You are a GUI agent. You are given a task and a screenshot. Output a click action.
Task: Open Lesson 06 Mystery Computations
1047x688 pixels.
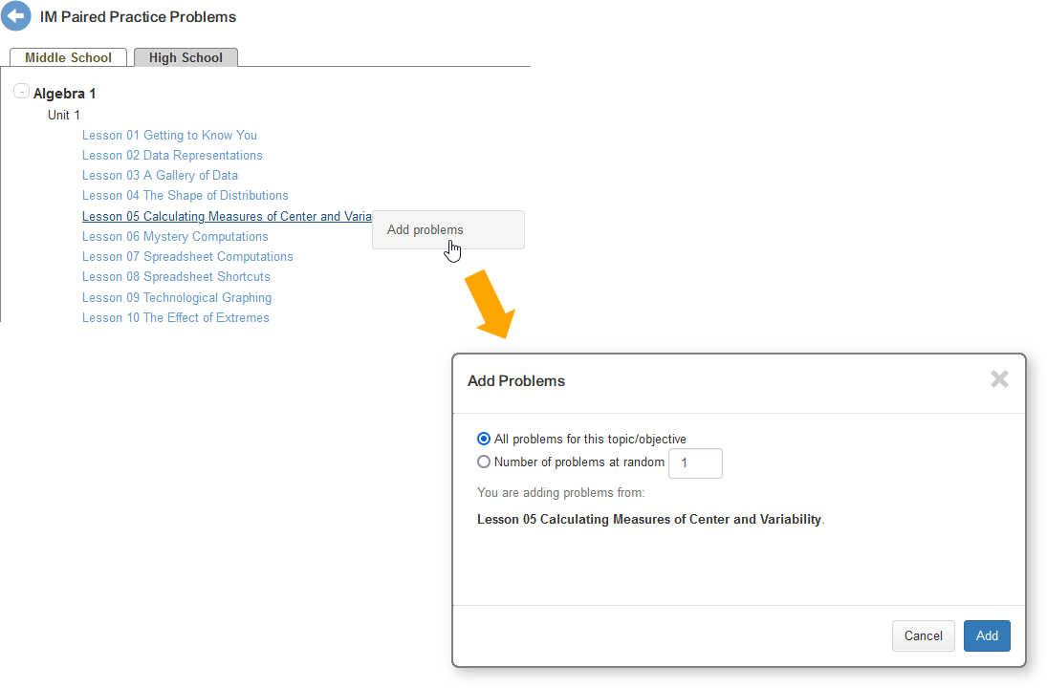click(175, 237)
